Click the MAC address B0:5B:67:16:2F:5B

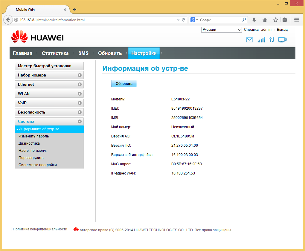[187, 164]
